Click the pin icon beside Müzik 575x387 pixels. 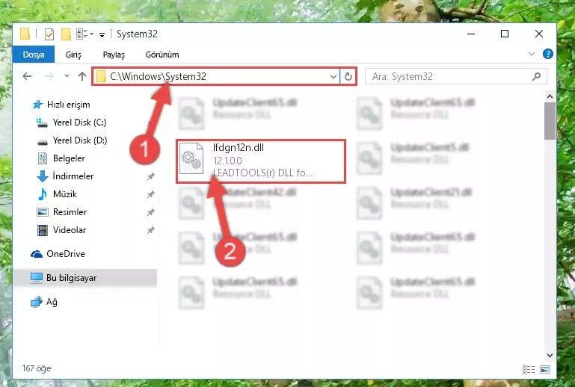(x=151, y=194)
